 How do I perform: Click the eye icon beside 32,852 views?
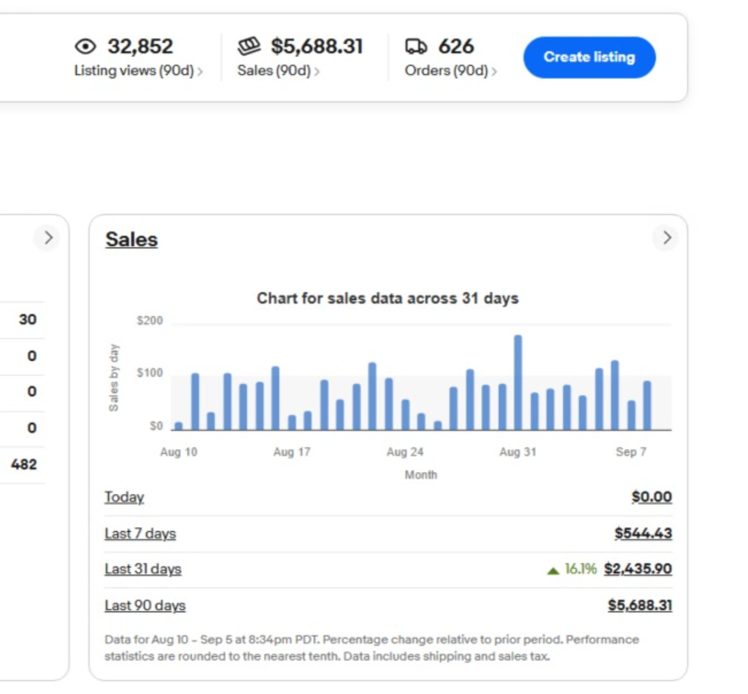tap(85, 47)
